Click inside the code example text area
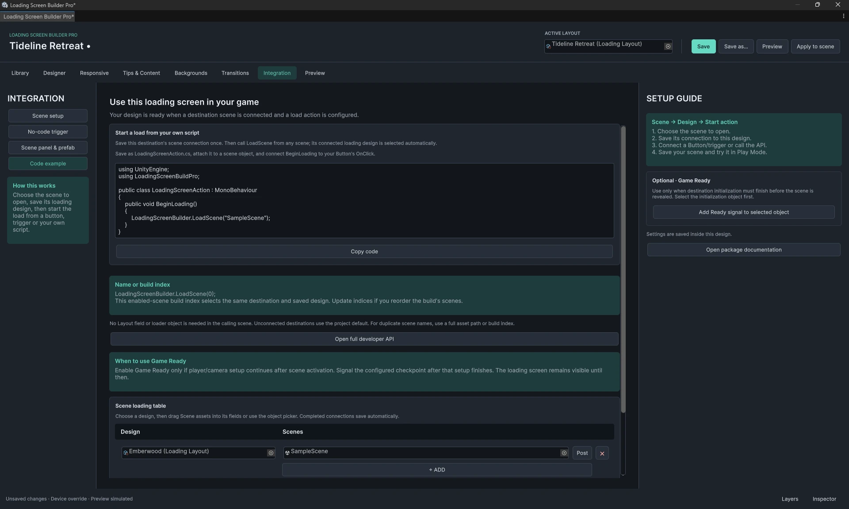Viewport: 849px width, 509px height. [364, 201]
